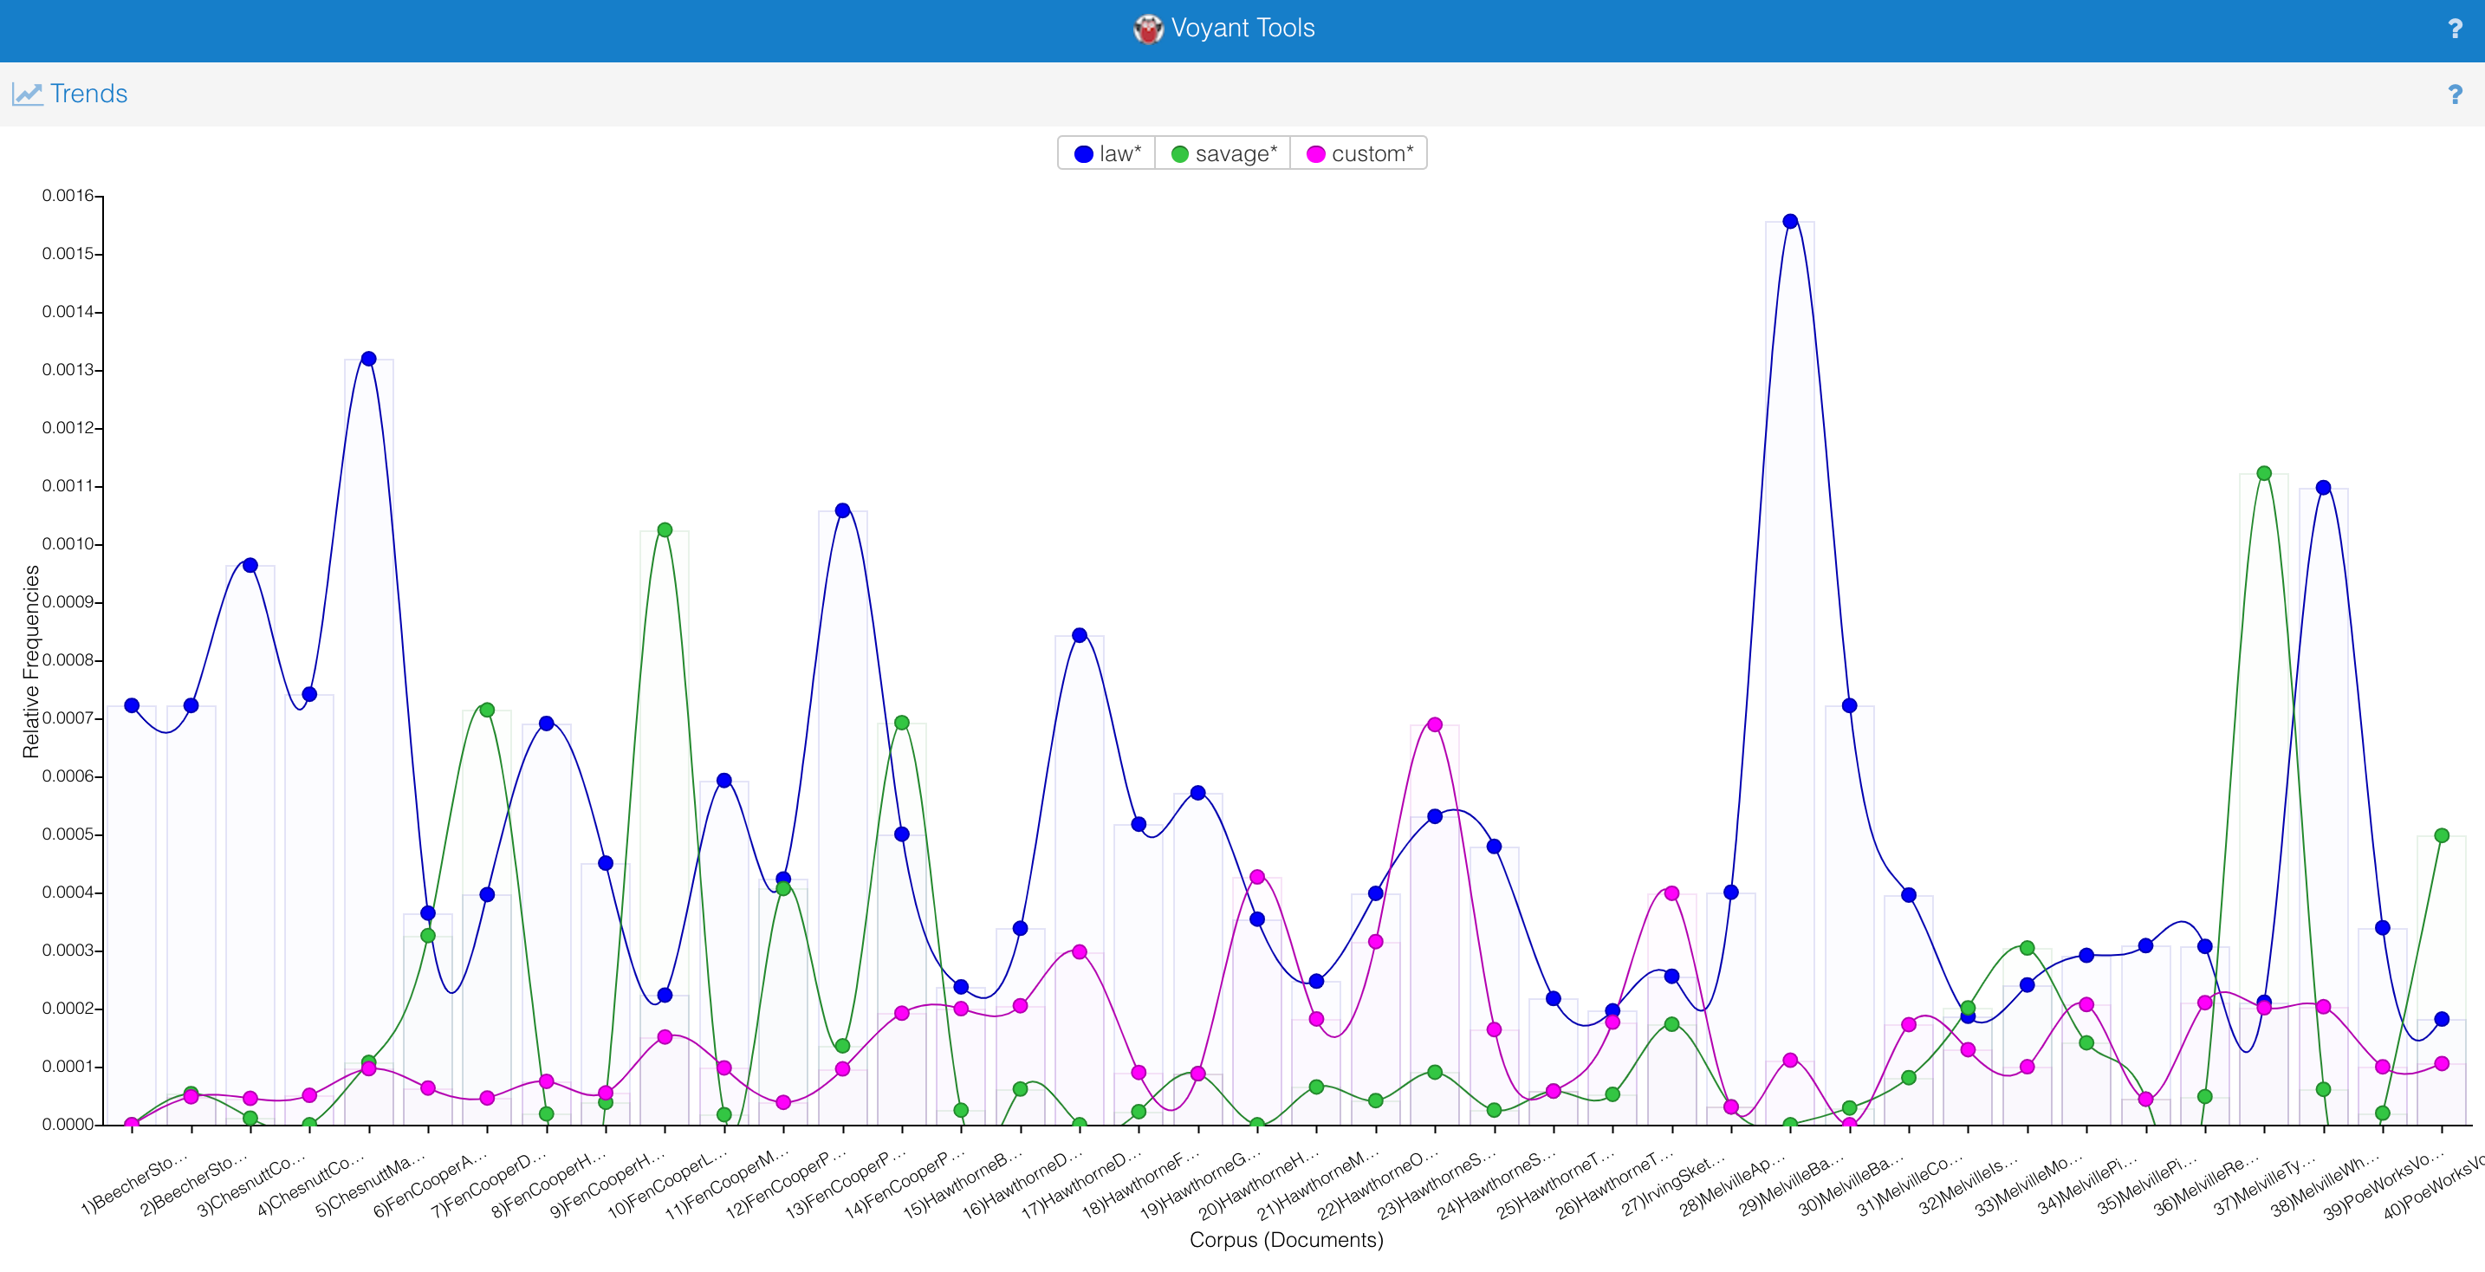Select the savage* peak point at 37)MelvilleTy

2264,473
